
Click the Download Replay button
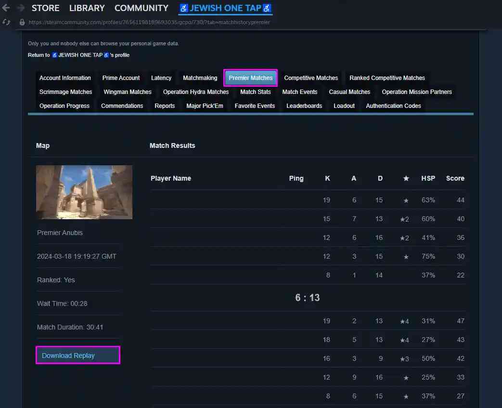pos(77,355)
